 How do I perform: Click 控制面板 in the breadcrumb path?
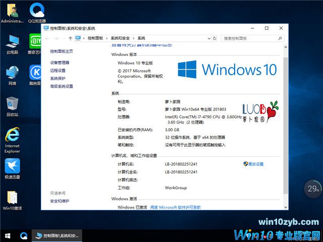coord(95,38)
